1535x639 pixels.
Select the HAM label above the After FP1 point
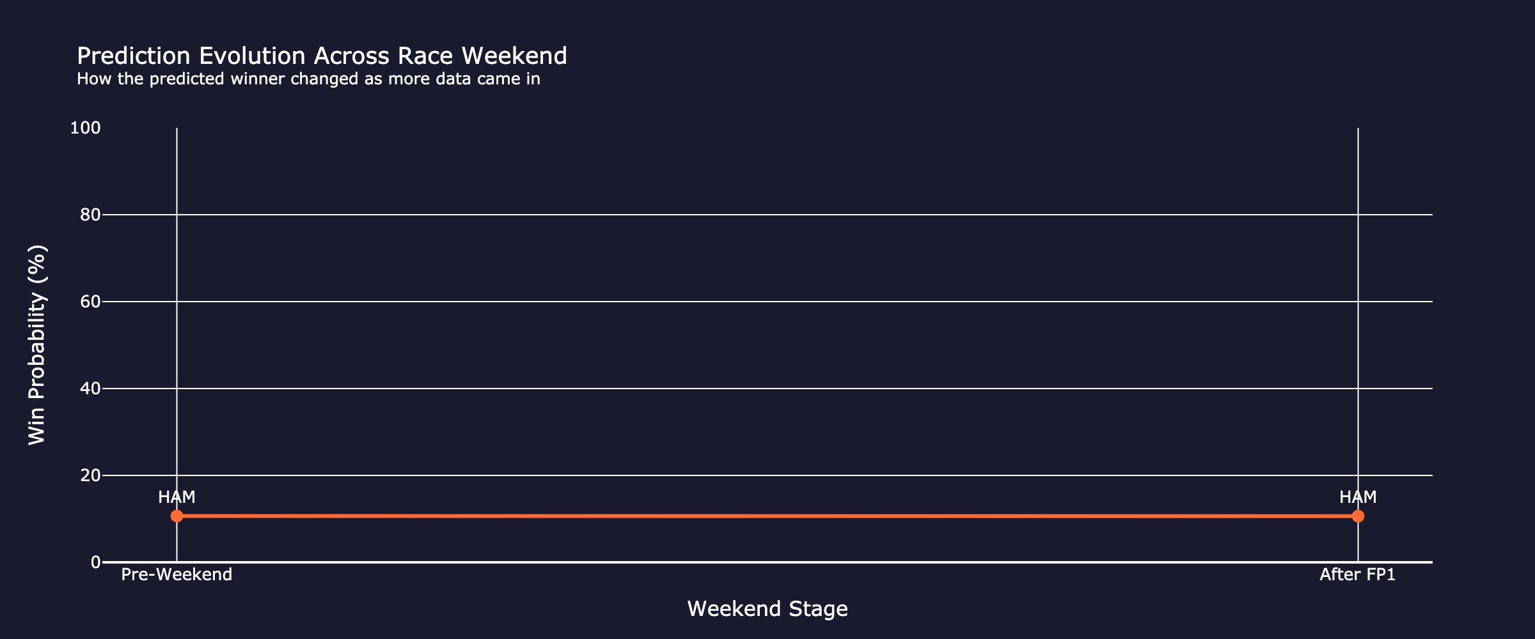pos(1358,497)
